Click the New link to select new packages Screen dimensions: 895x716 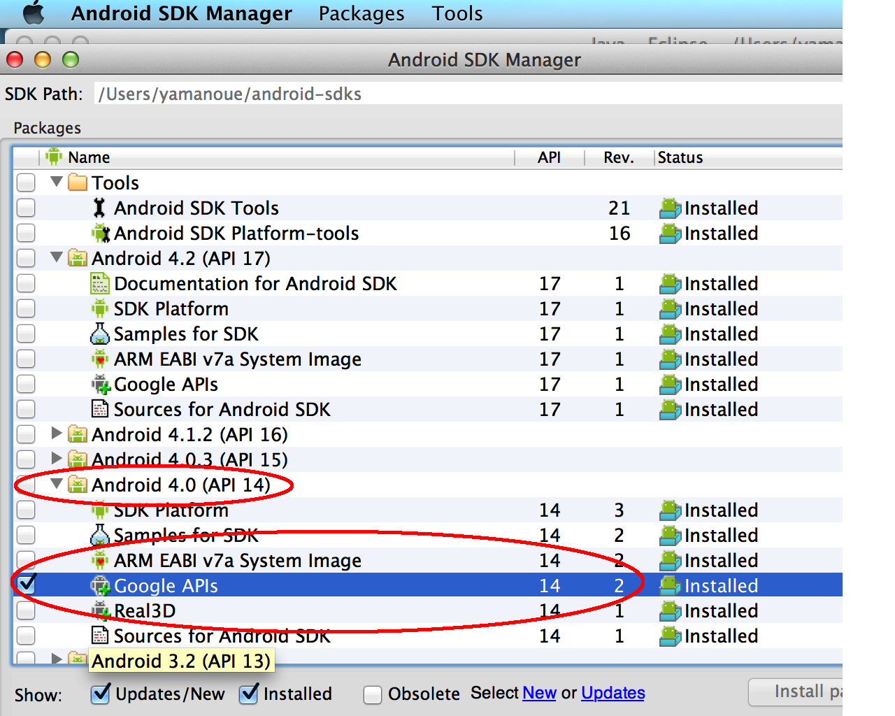click(538, 693)
